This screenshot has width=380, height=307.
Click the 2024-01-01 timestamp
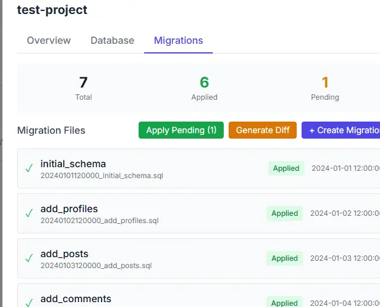pyautogui.click(x=346, y=168)
